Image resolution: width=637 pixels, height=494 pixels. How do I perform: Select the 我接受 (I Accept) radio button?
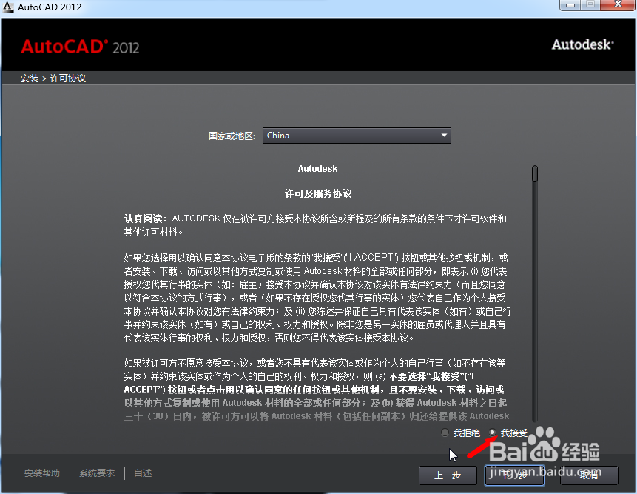pos(493,433)
